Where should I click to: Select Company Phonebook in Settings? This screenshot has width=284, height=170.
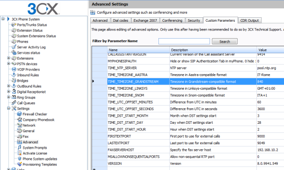(39, 120)
